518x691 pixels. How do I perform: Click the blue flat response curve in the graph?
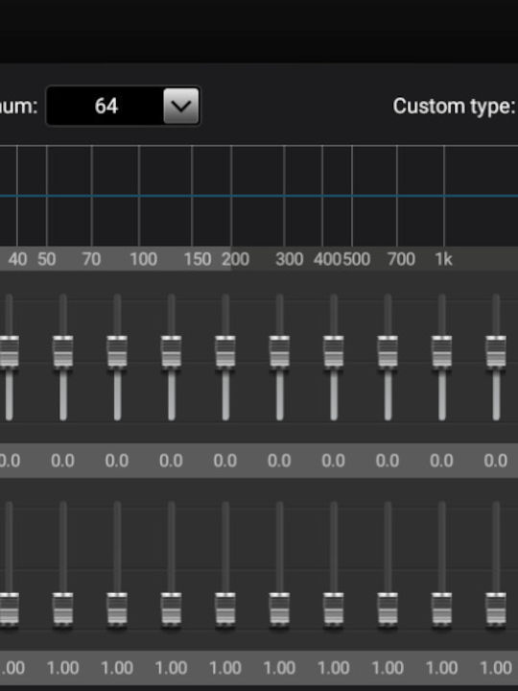tap(259, 196)
